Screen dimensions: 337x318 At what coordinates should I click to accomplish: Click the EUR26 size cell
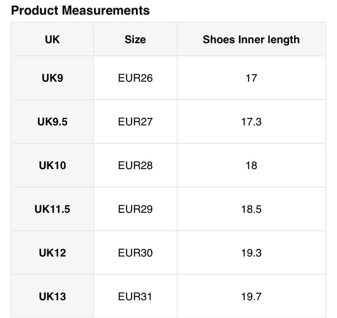point(135,78)
